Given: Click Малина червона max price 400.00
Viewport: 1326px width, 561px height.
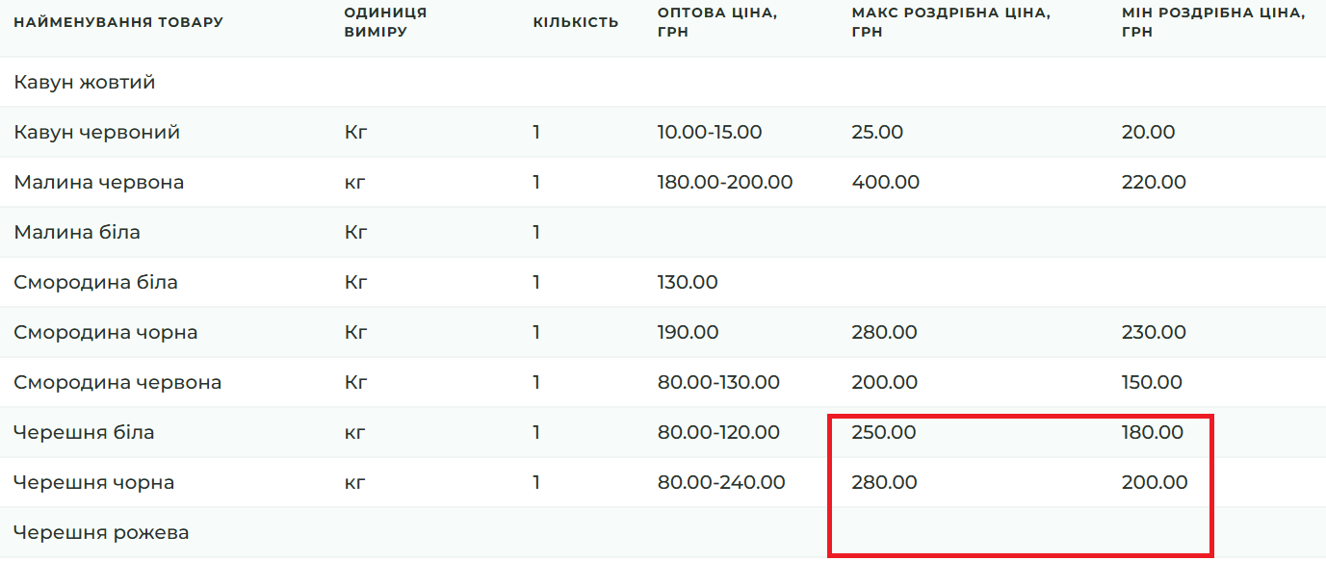Looking at the screenshot, I should [x=885, y=182].
